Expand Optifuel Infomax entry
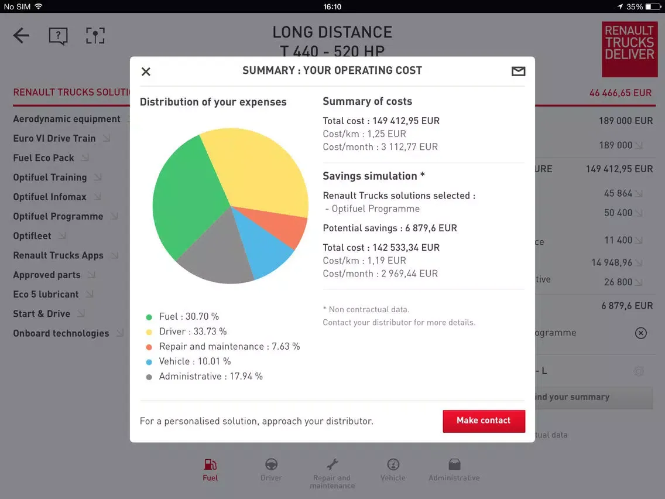The image size is (665, 499). click(x=57, y=197)
